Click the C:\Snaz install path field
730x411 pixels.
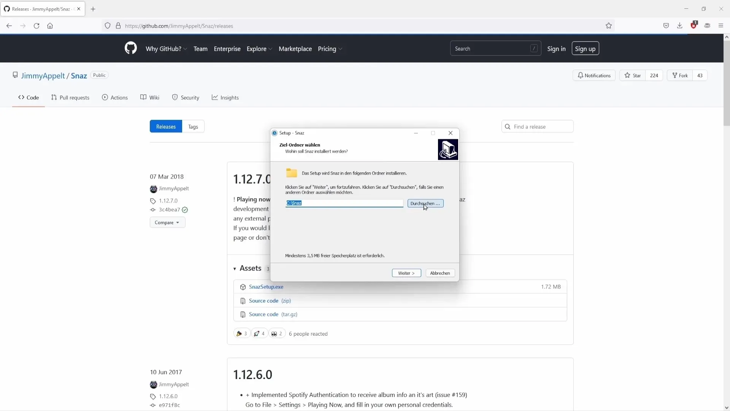344,203
